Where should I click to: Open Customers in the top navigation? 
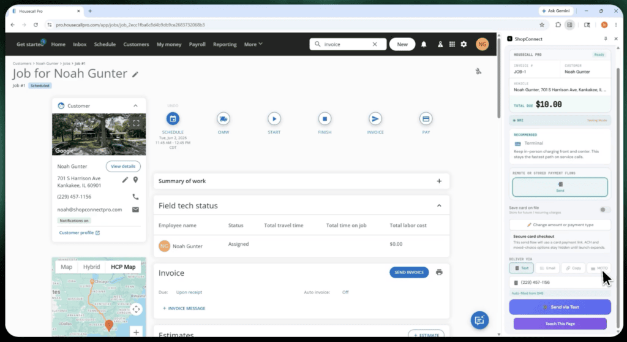coord(136,44)
